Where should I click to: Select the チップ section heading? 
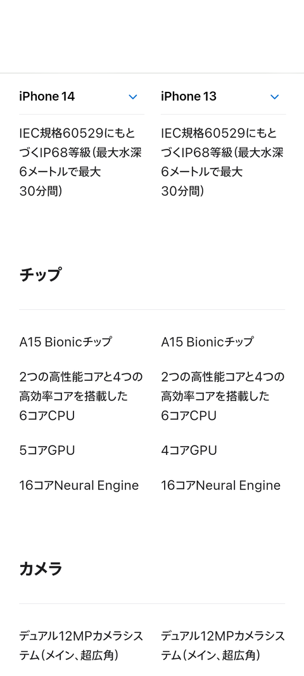(40, 274)
